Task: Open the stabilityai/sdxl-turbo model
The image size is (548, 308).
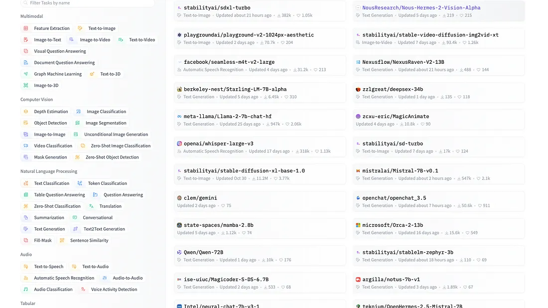Action: point(260,11)
